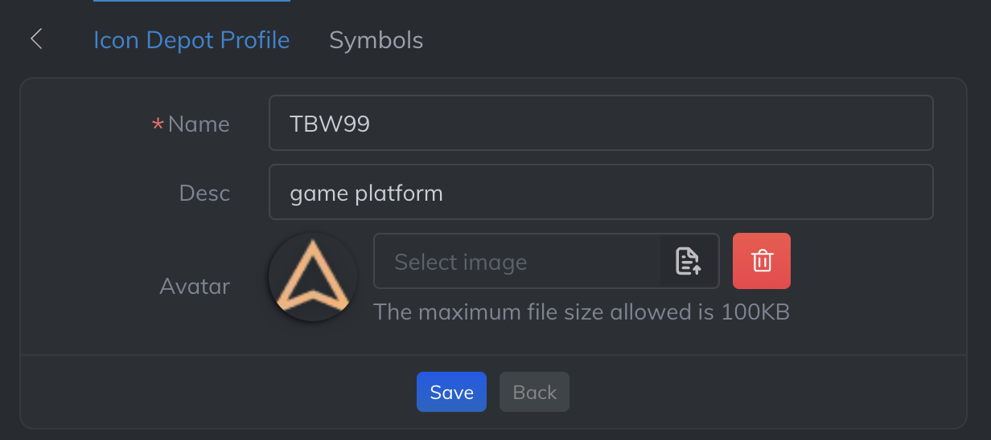Click the Name field label
The height and width of the screenshot is (440, 991).
(x=199, y=124)
